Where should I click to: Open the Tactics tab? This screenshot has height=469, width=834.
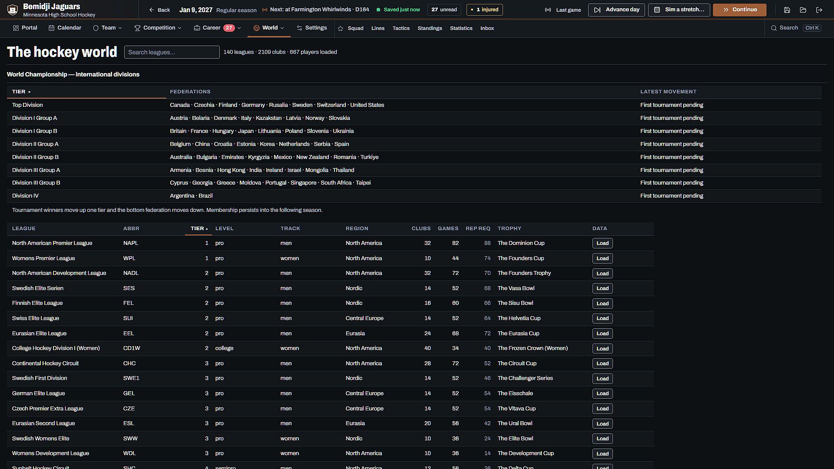click(401, 28)
